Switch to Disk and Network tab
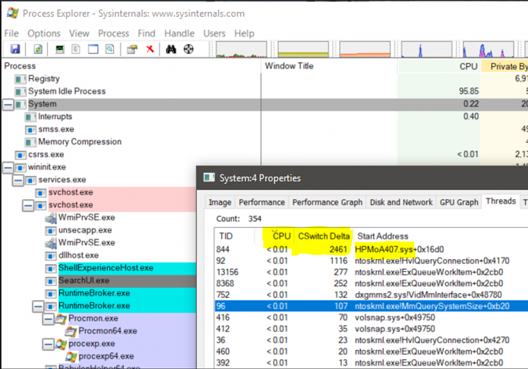 click(401, 202)
